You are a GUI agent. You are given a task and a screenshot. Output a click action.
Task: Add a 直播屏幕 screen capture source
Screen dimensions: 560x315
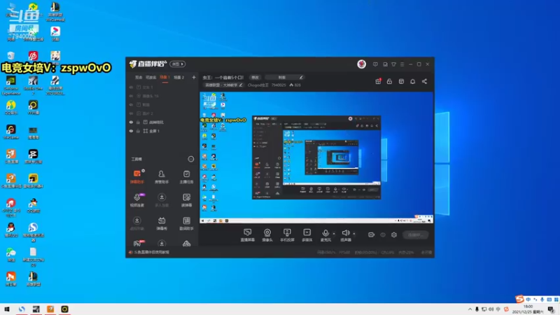tap(248, 235)
